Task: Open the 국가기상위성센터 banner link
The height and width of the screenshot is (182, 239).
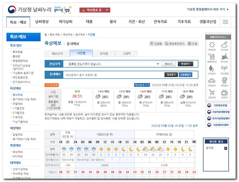Action: point(218,118)
